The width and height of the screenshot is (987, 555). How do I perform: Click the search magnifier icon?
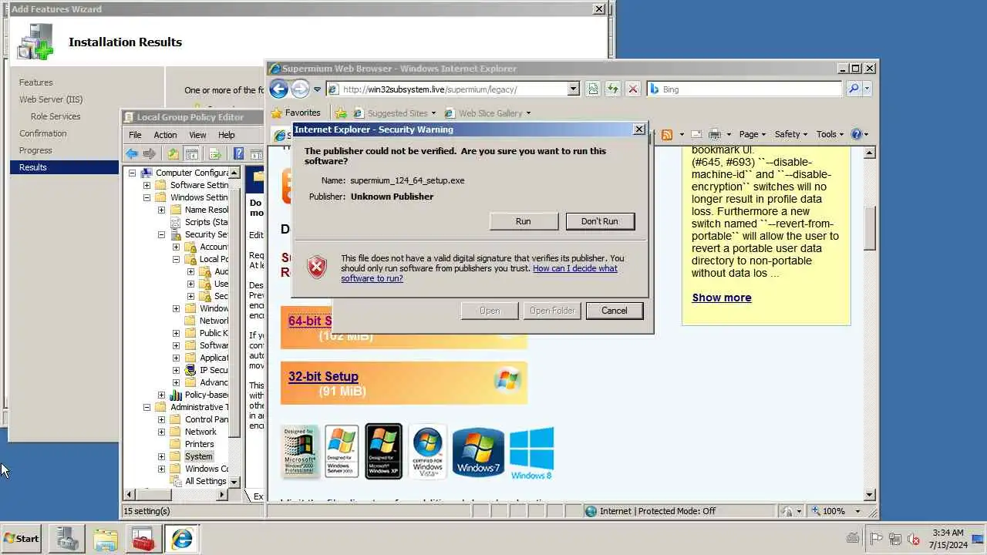tap(853, 89)
